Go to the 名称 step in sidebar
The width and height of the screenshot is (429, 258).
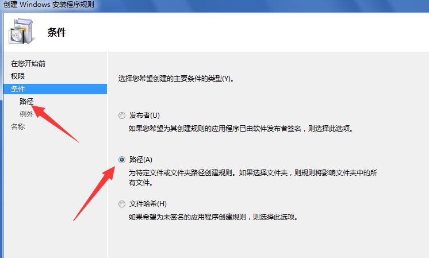point(18,126)
